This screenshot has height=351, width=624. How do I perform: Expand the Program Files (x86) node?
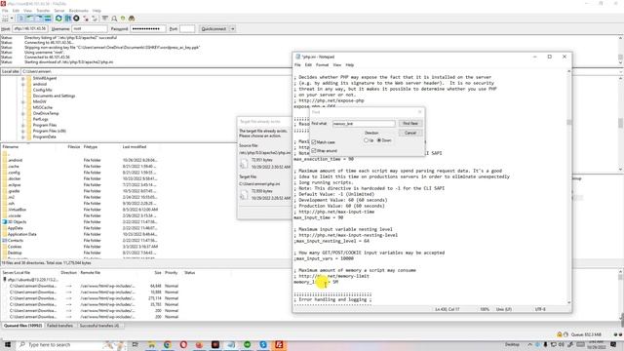point(23,131)
